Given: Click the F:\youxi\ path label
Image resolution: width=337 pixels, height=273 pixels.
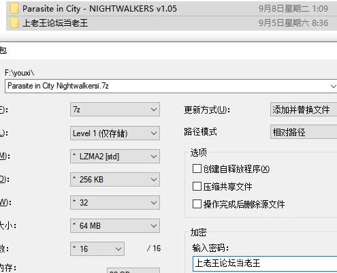Looking at the screenshot, I should [x=20, y=73].
